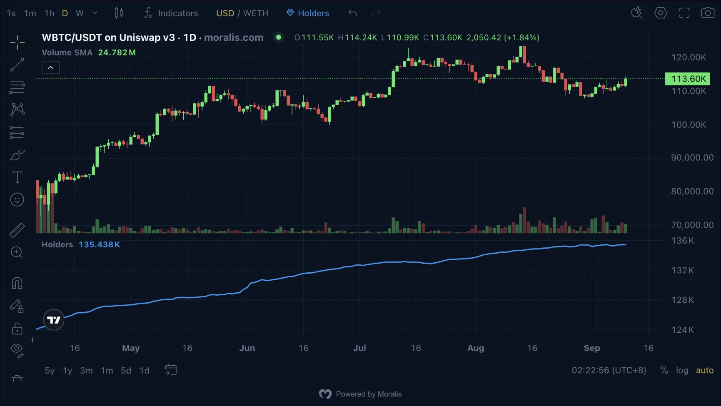This screenshot has width=721, height=406.
Task: Take a chart screenshot with the camera icon
Action: 709,13
